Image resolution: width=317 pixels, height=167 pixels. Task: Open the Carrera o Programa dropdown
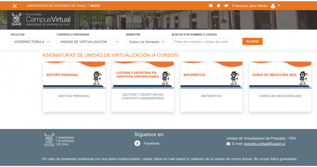click(x=88, y=42)
